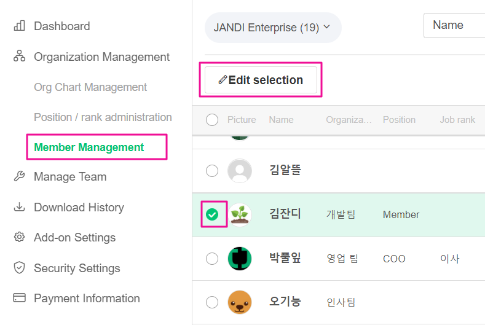Go to Position / rank administration
The width and height of the screenshot is (485, 325).
point(103,117)
